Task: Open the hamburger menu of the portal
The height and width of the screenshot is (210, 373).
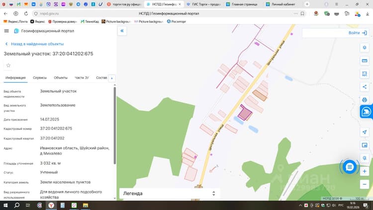Action: (6, 31)
